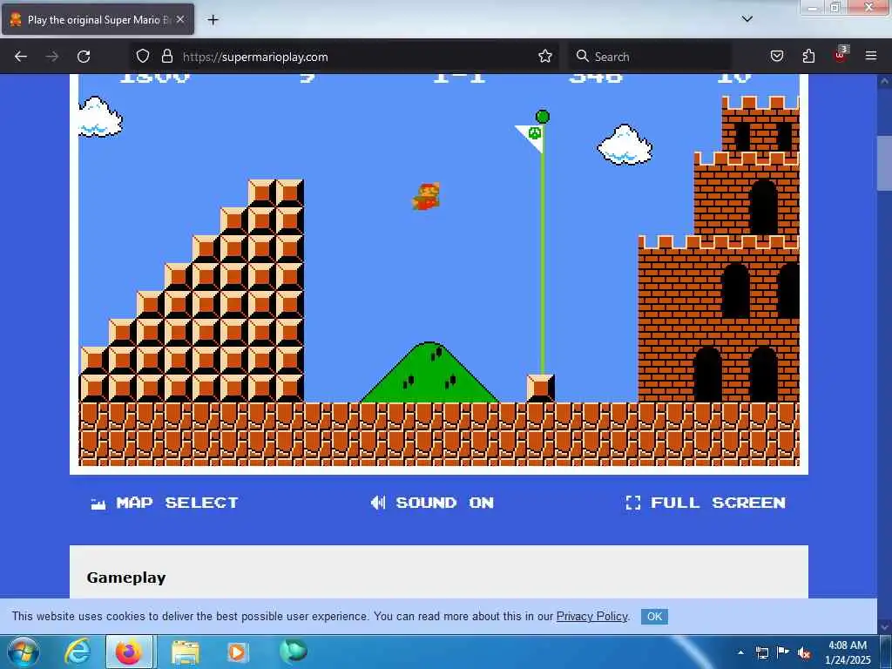Image resolution: width=892 pixels, height=669 pixels.
Task: Show hidden system tray icons arrow
Action: [x=740, y=652]
